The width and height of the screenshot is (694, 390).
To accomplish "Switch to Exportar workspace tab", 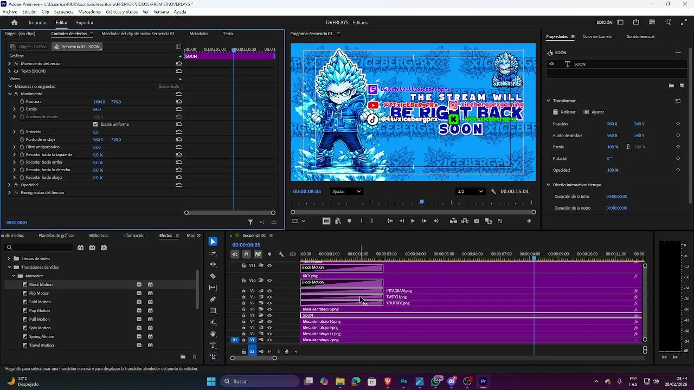I will point(85,22).
